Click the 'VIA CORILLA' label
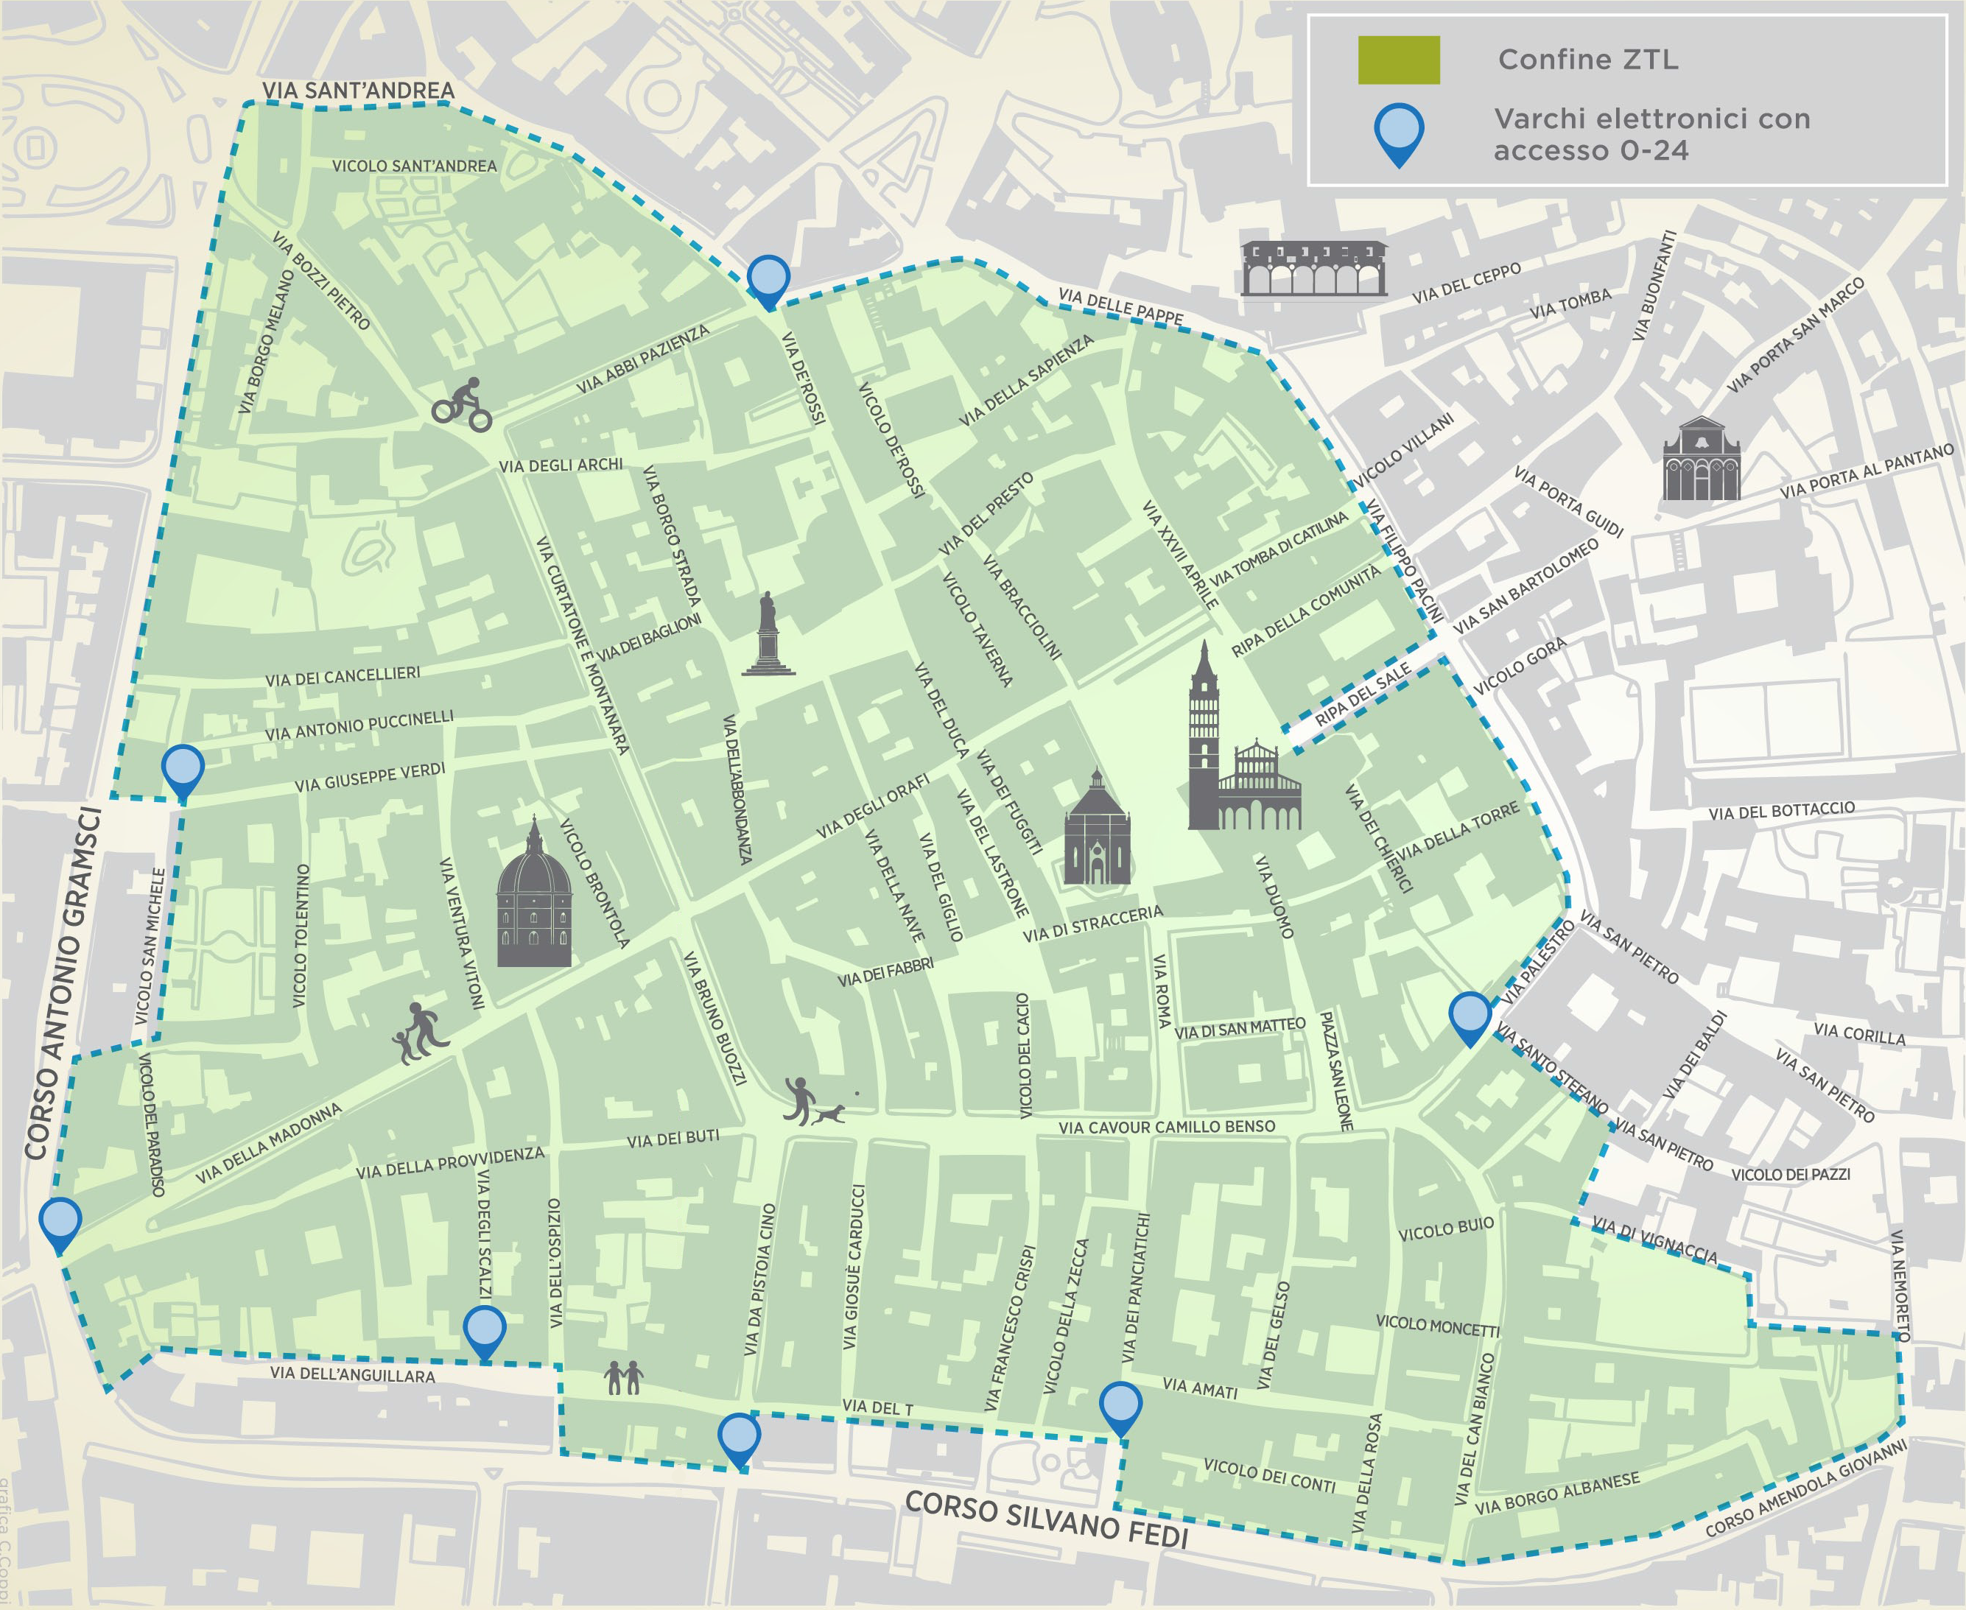 (x=1859, y=1034)
